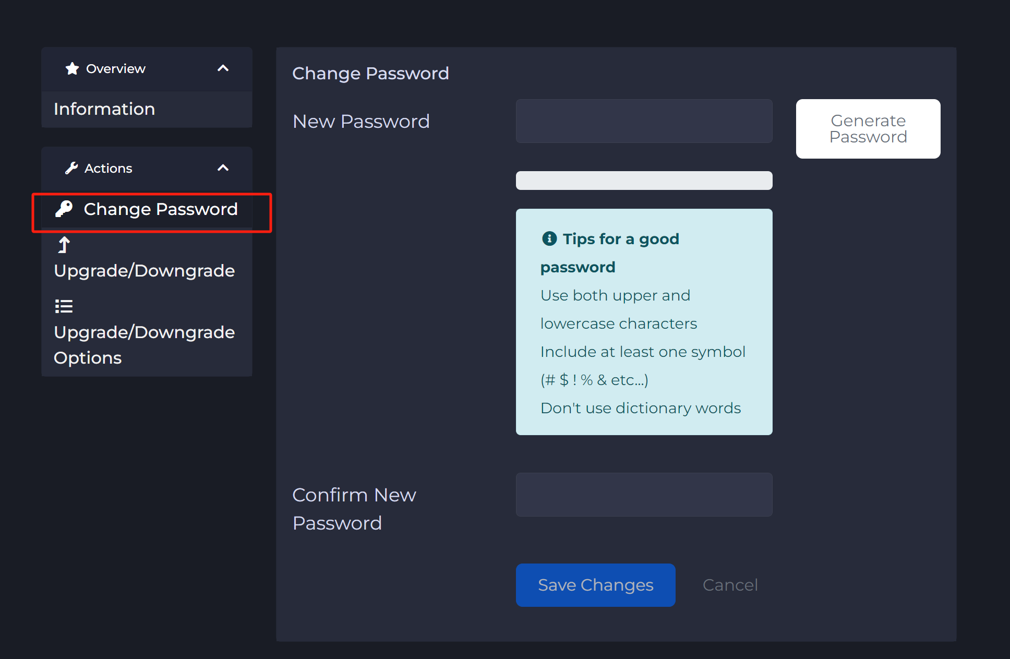Click the info icon in the tips box
The width and height of the screenshot is (1010, 659).
549,238
